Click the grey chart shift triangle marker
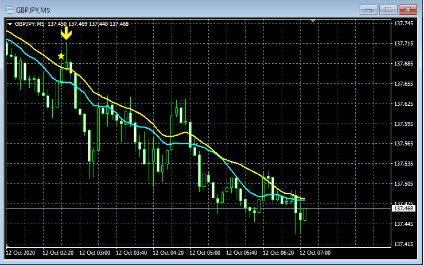 [313, 21]
